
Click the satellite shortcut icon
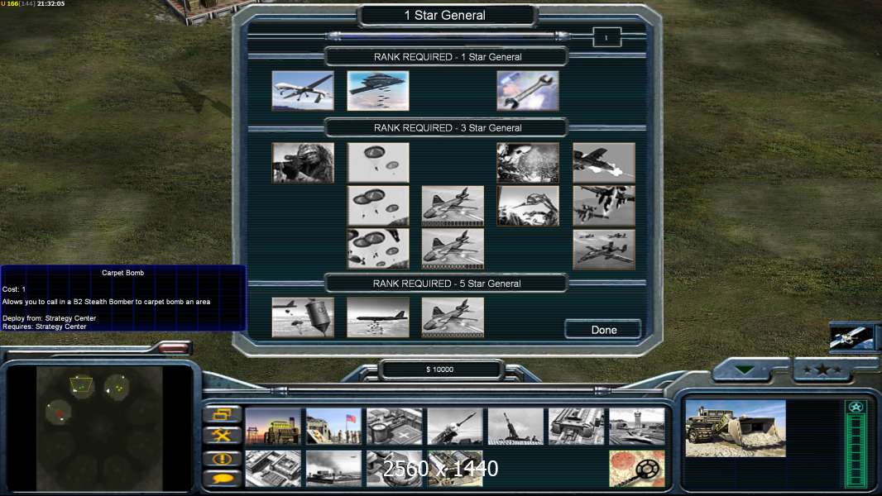click(851, 337)
